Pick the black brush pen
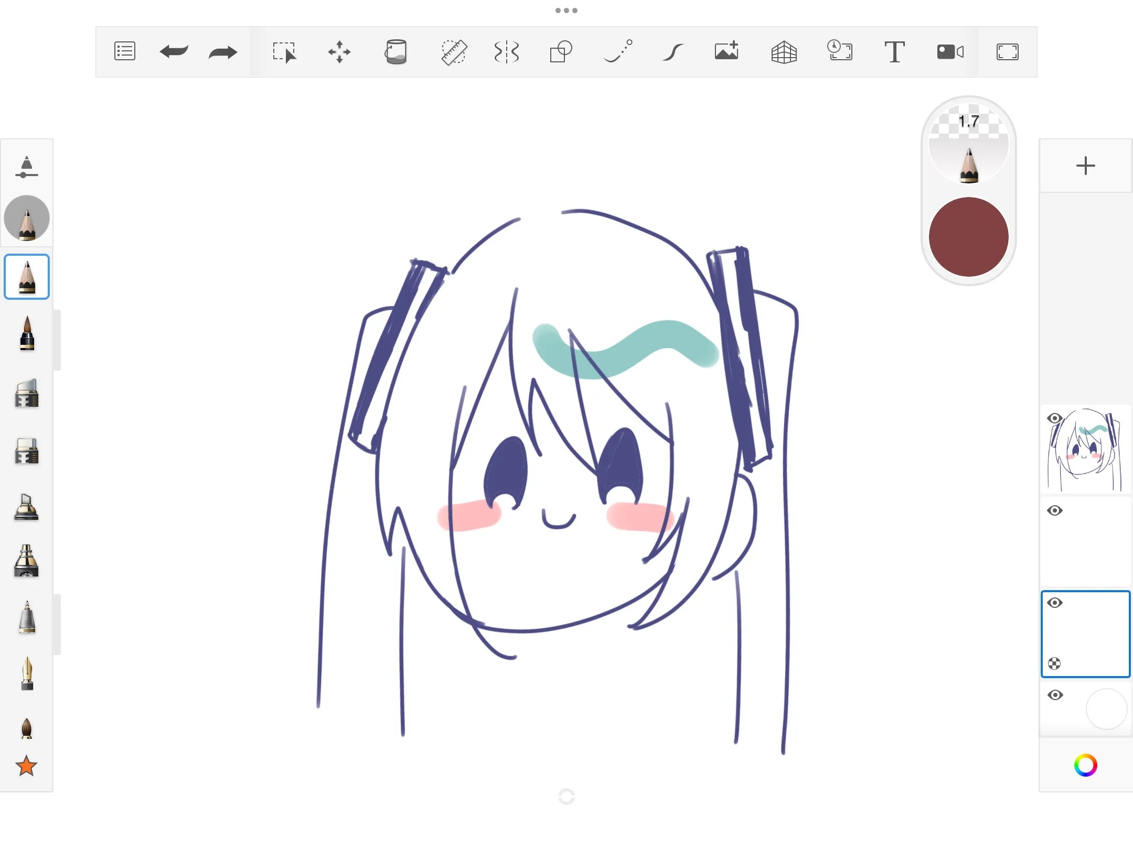 point(27,333)
